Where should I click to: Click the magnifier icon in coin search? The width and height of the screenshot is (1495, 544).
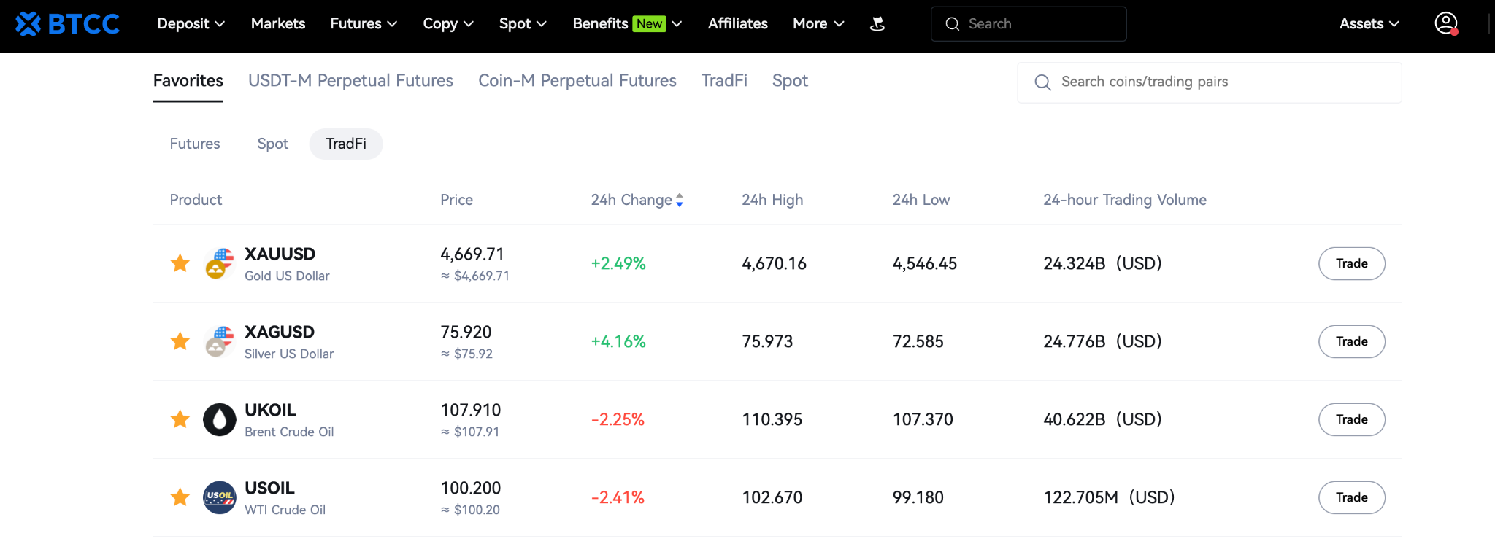pyautogui.click(x=1043, y=82)
